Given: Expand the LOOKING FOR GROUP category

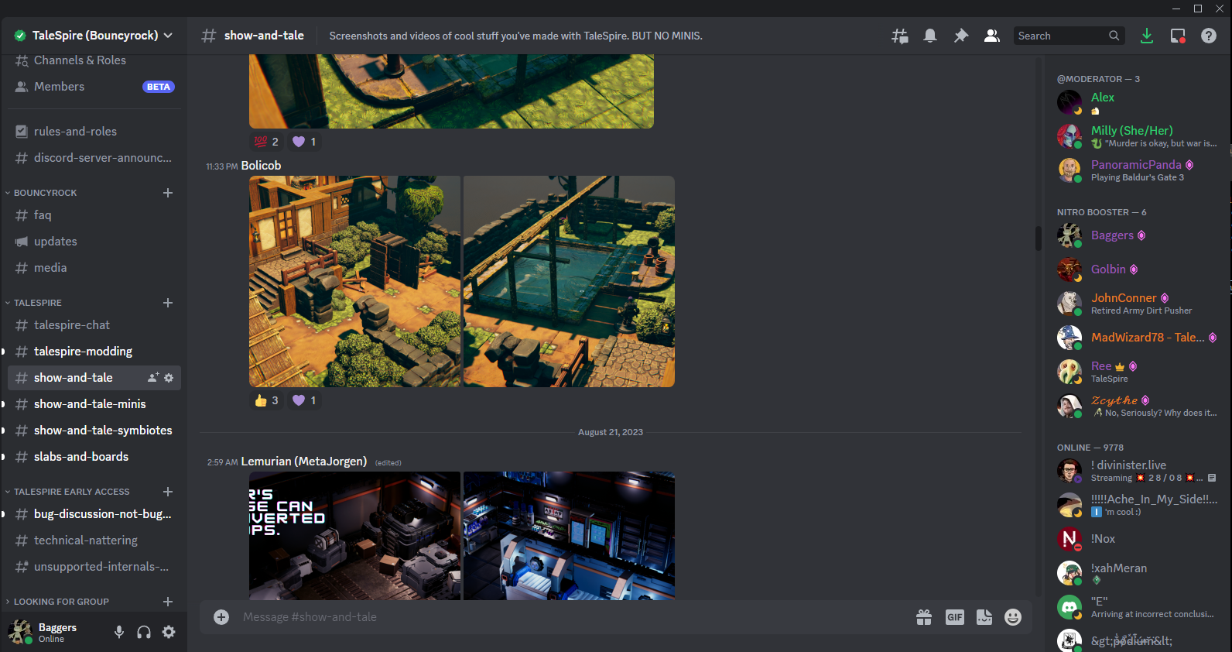Looking at the screenshot, I should pos(60,602).
